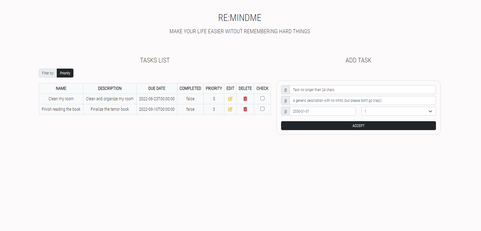Delete the 'Clean my room' task
The image size is (481, 231).
tap(245, 99)
